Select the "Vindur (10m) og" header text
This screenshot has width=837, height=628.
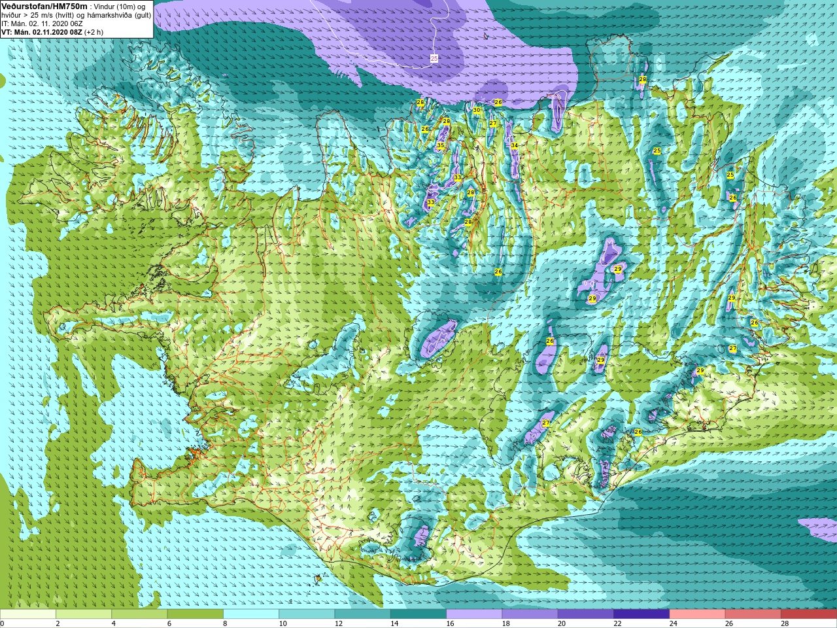click(x=120, y=7)
